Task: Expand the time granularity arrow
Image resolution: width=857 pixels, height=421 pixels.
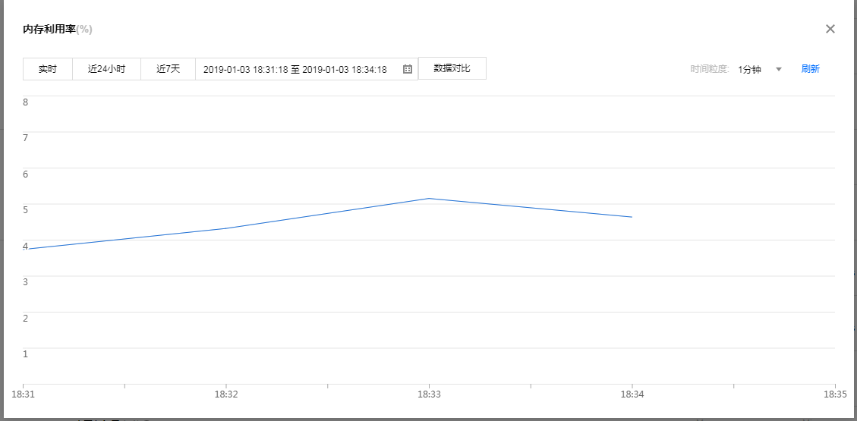Action: click(x=778, y=69)
